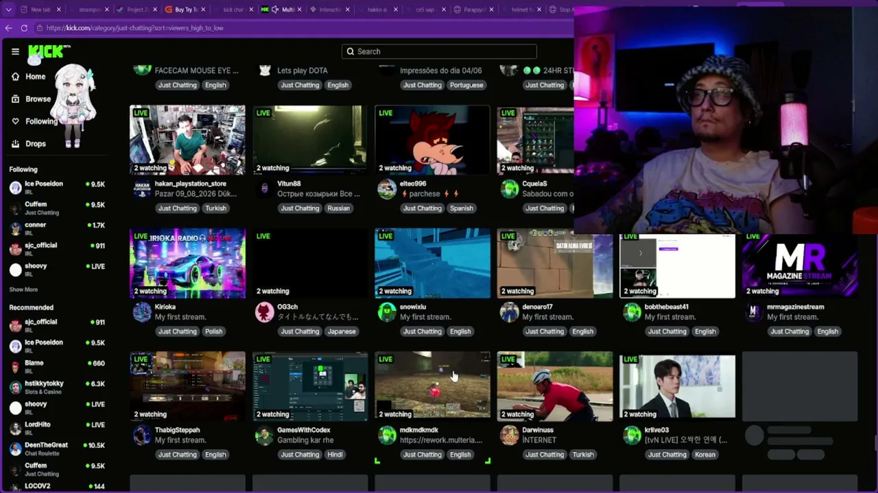
Task: Open snowixiu's green channel avatar
Action: (x=387, y=312)
